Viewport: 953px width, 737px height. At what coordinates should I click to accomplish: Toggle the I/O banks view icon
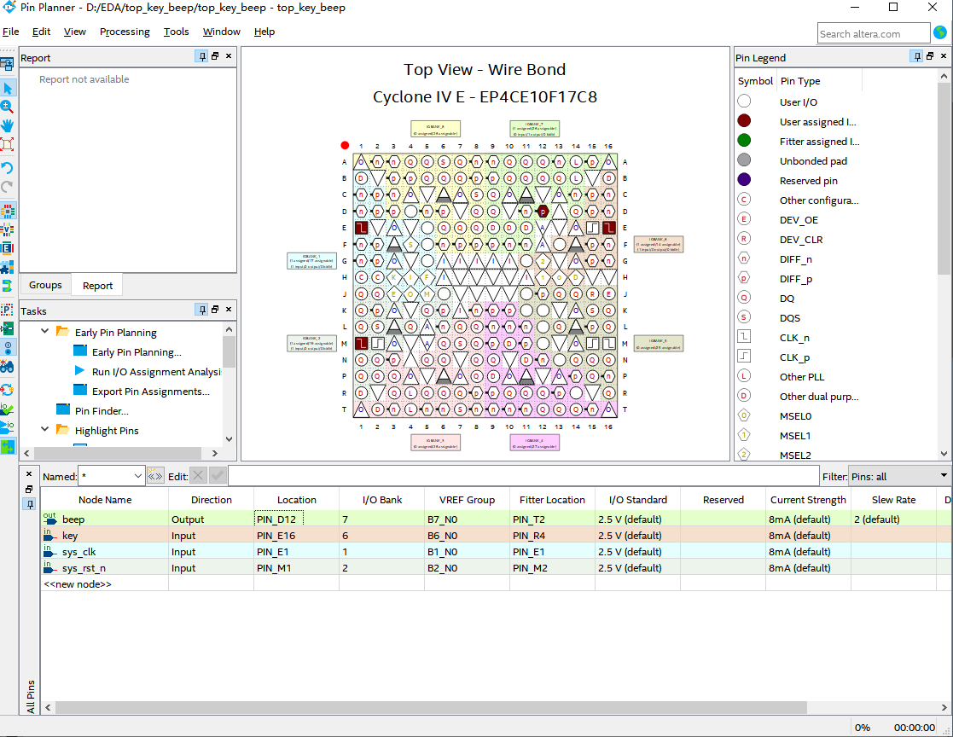[x=8, y=211]
